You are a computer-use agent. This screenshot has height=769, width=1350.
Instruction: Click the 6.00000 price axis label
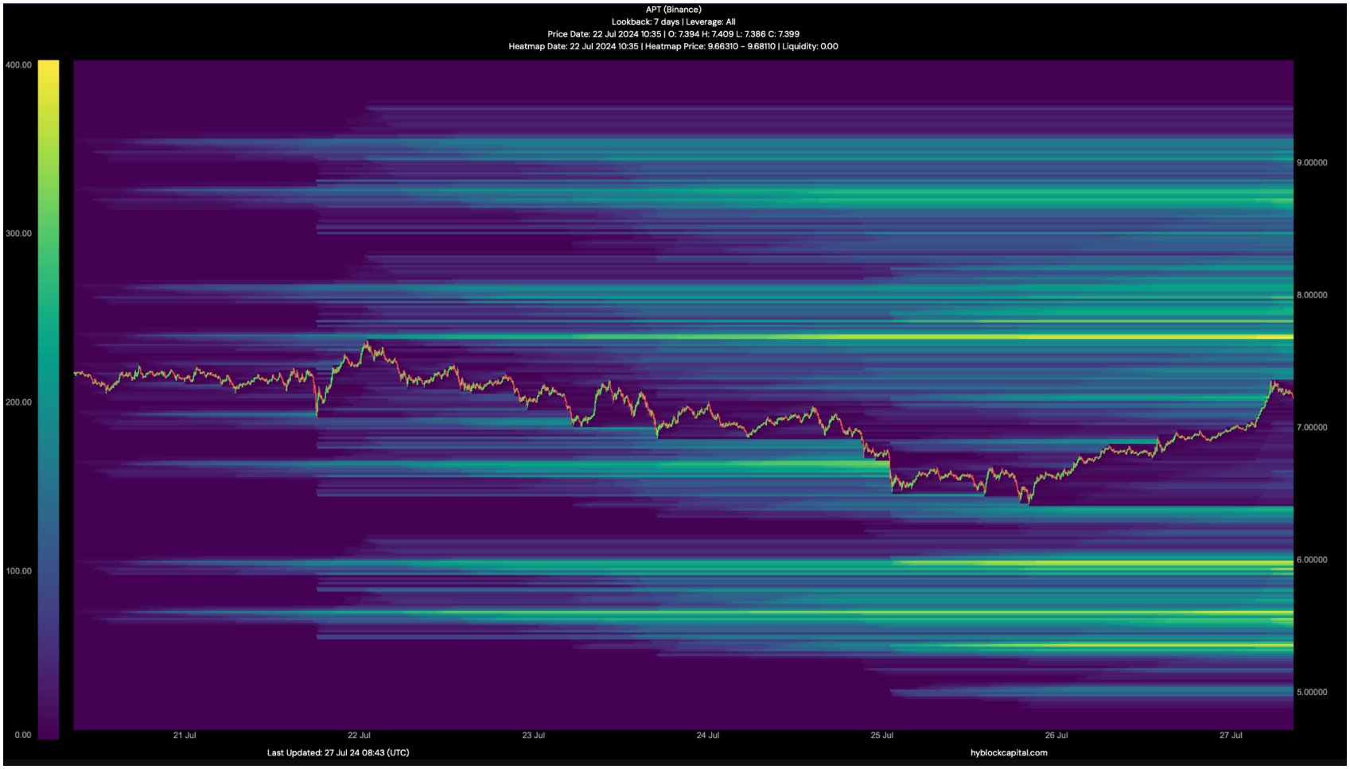coord(1312,560)
